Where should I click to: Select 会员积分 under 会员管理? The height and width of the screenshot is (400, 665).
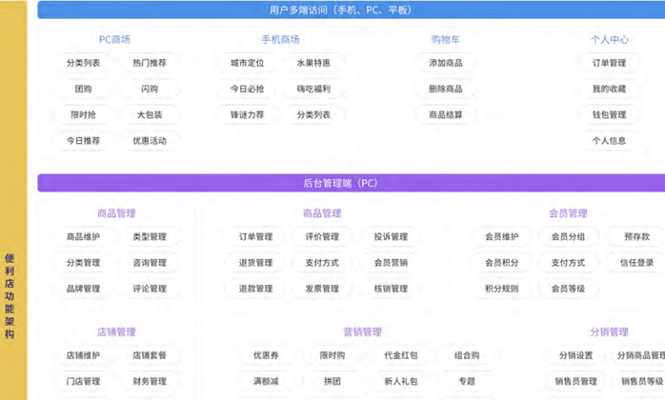click(501, 263)
